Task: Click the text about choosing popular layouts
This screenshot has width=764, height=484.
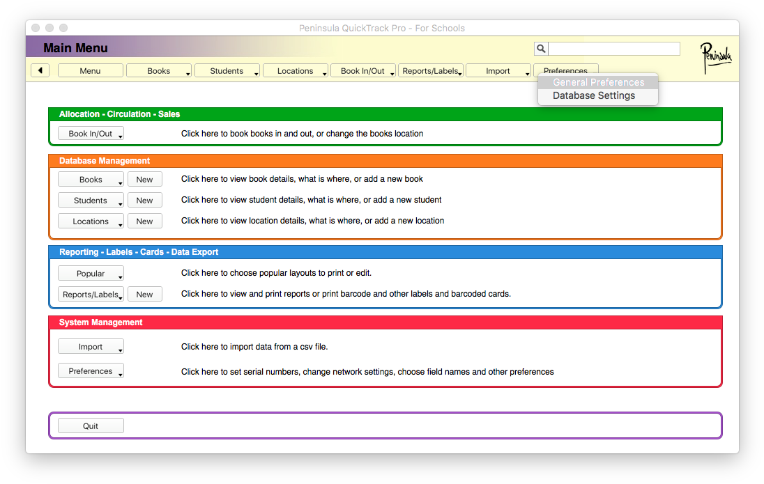Action: (276, 273)
